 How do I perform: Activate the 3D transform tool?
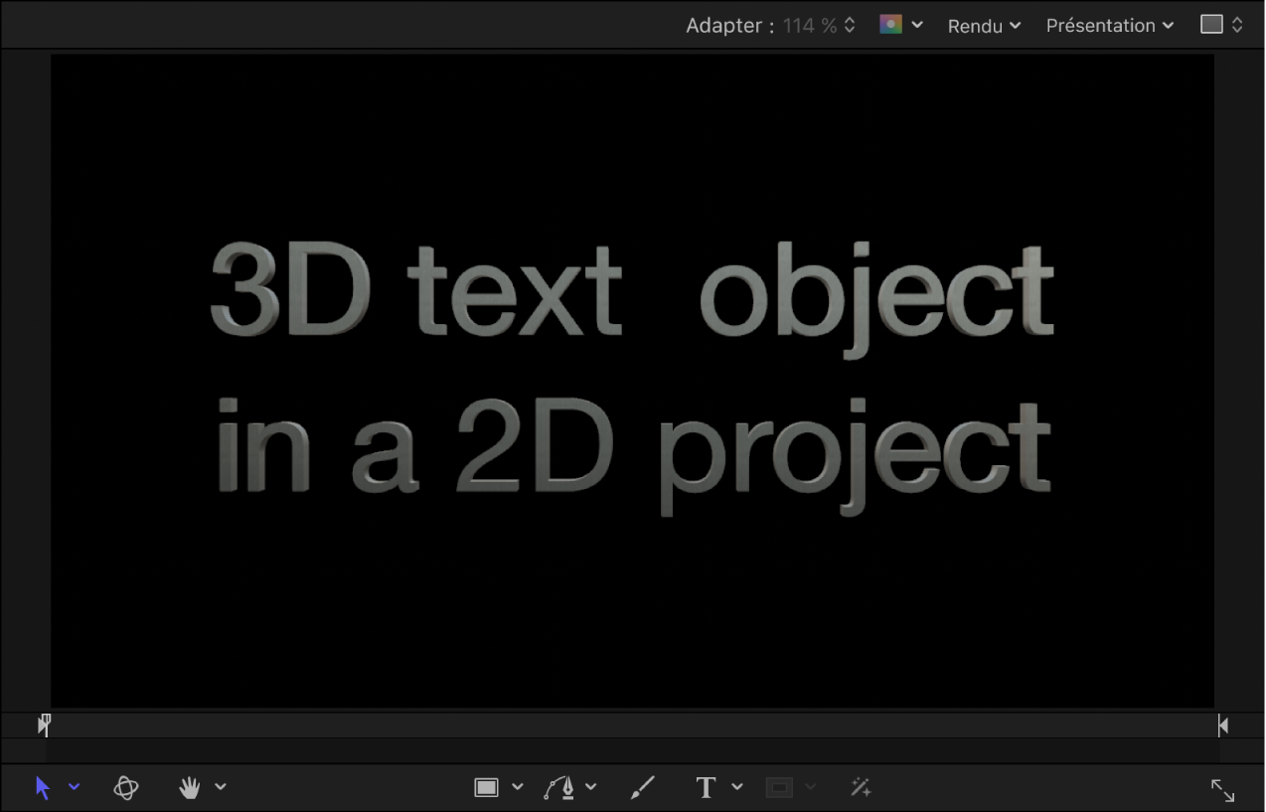[x=126, y=786]
